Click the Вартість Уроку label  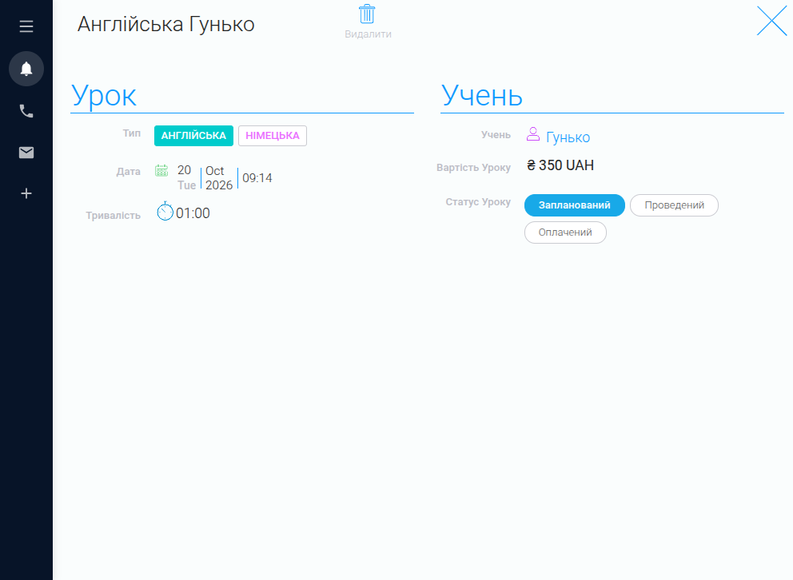click(x=473, y=168)
